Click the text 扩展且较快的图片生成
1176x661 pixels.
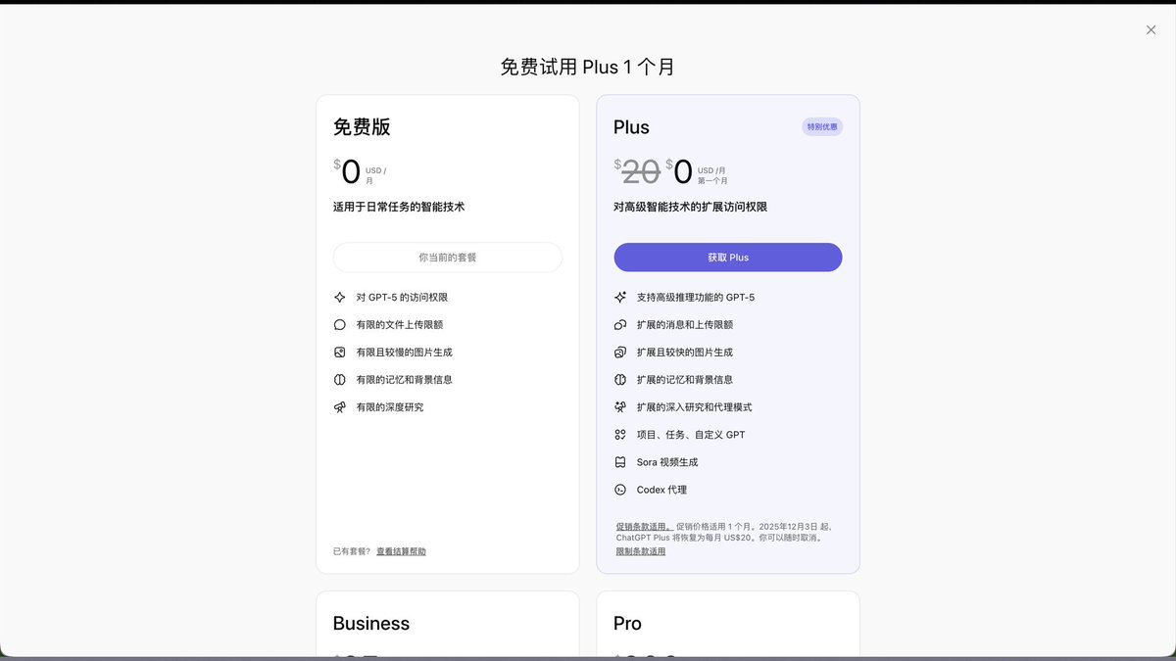[685, 352]
